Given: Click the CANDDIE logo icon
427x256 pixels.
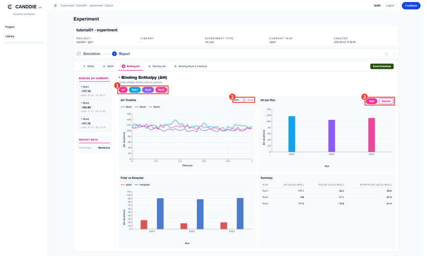Looking at the screenshot, I should click(10, 7).
